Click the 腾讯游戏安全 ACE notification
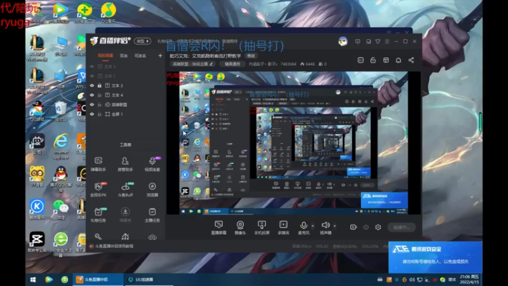The width and height of the screenshot is (508, 286). coord(435,257)
